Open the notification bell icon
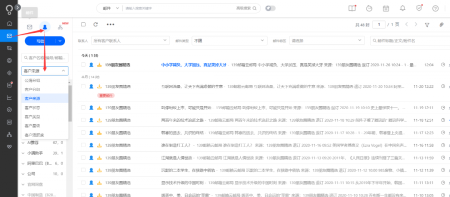Image resolution: width=450 pixels, height=197 pixels. point(402,8)
